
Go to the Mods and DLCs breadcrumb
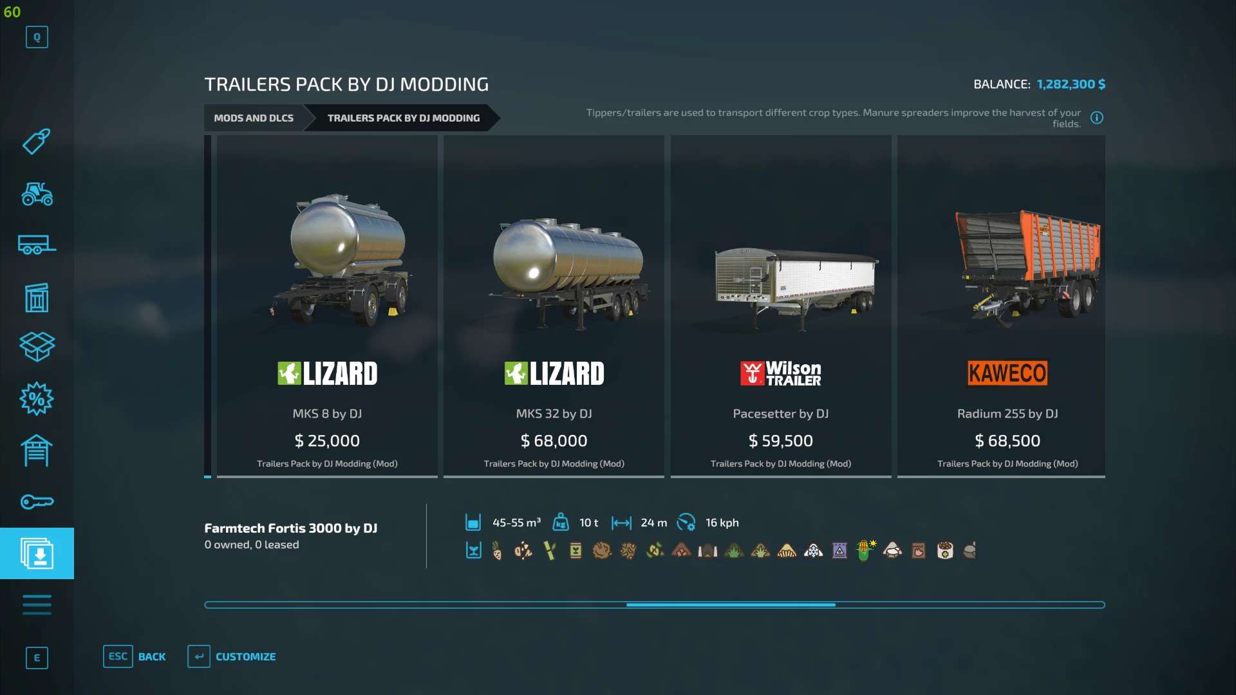(x=254, y=118)
